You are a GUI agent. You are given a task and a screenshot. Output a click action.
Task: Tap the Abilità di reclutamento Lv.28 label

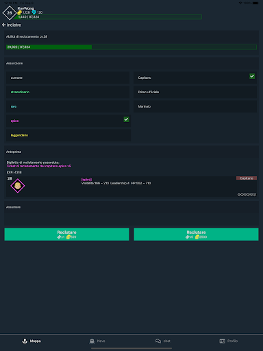[x=27, y=36]
